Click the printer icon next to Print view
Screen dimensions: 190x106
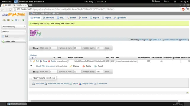coord(34,84)
